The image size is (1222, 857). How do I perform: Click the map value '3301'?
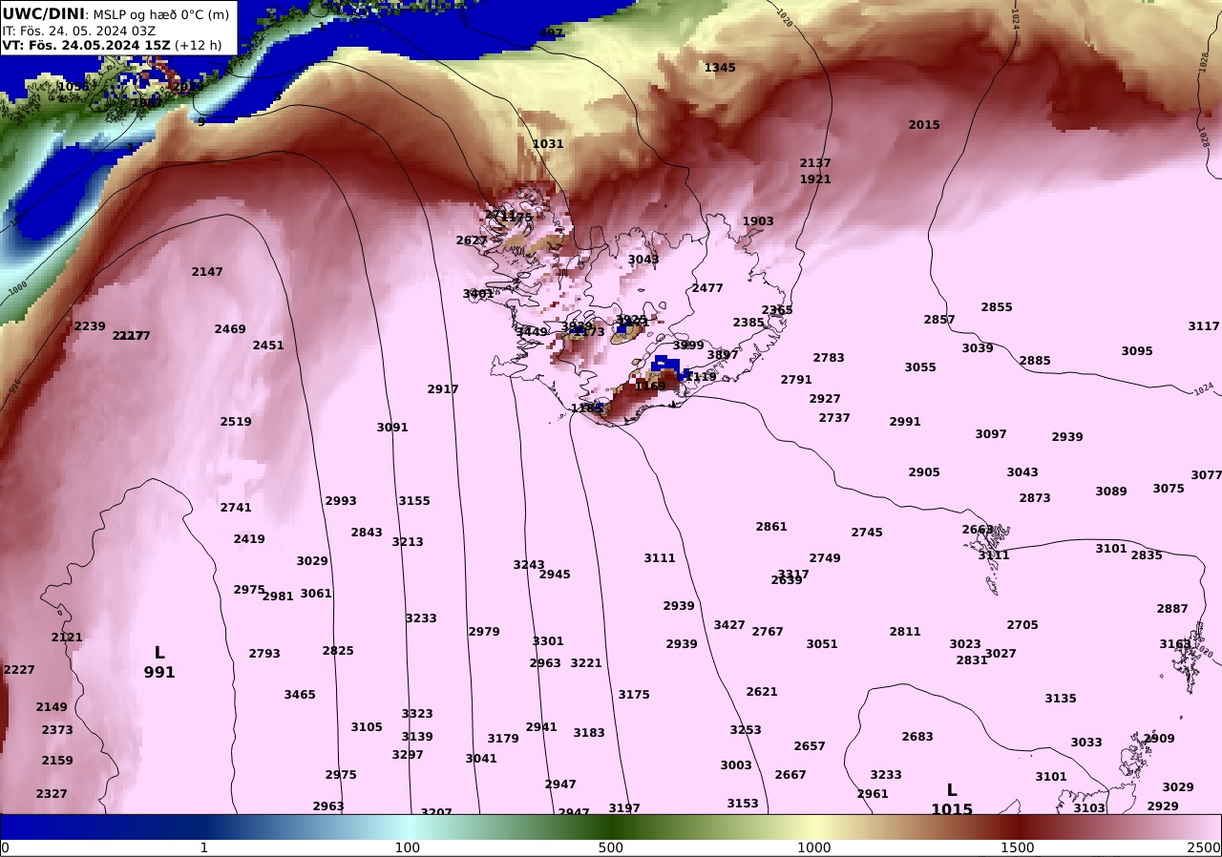(548, 641)
